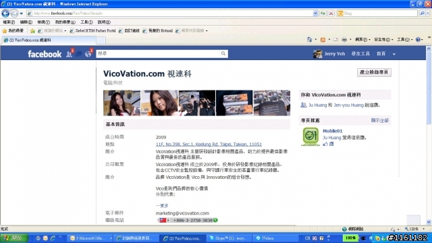Click the browser Forward arrow button
432x243 pixels.
pyautogui.click(x=14, y=13)
